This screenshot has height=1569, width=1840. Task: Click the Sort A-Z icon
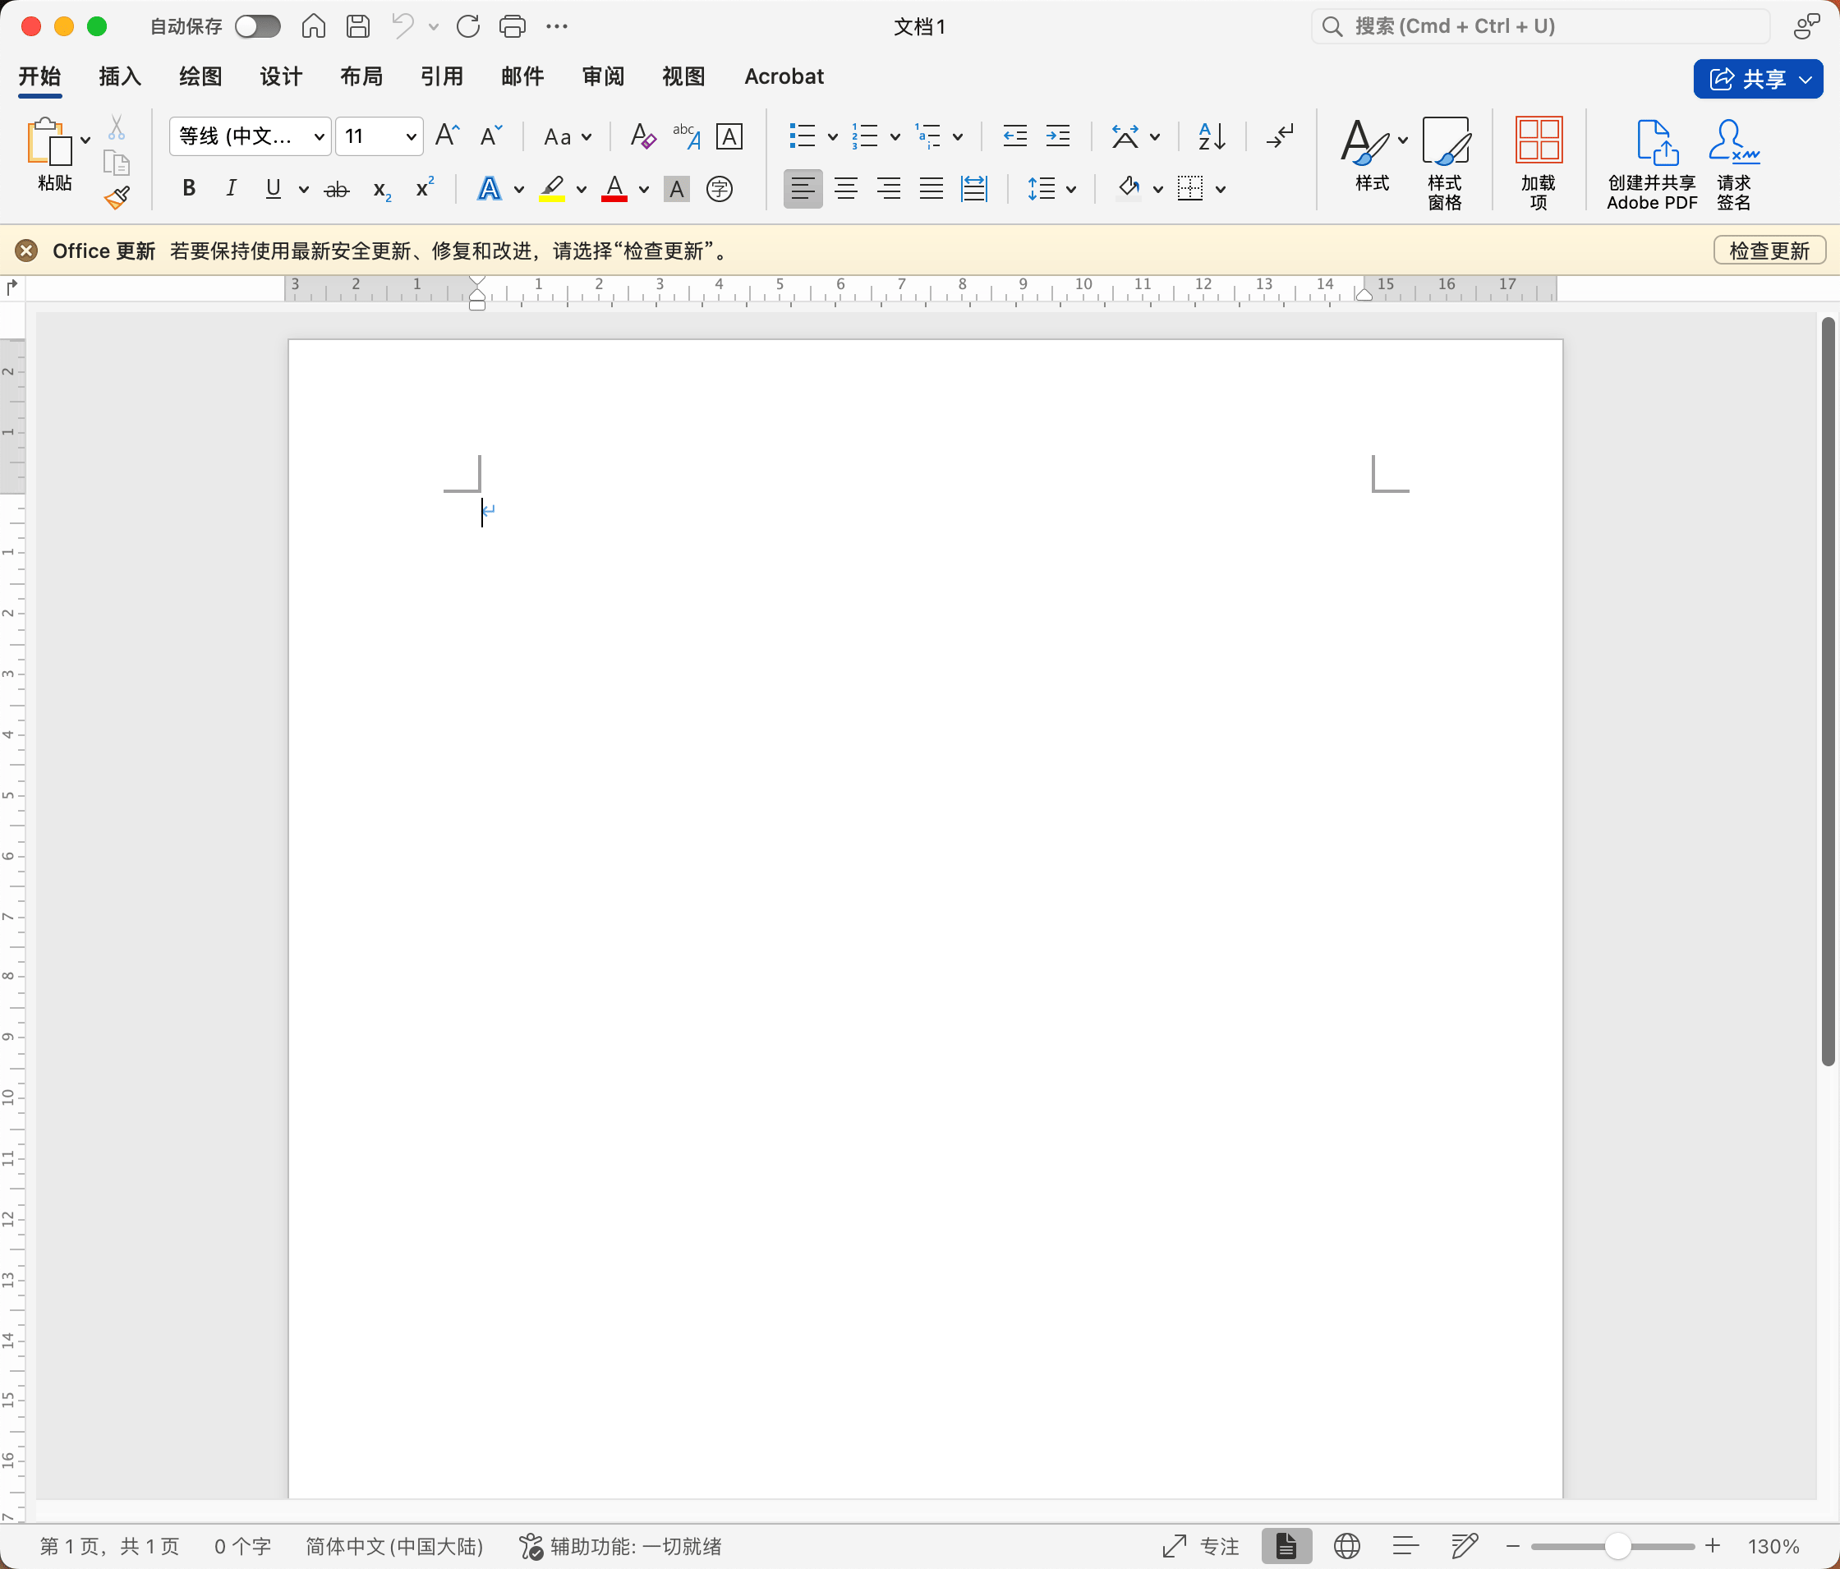pos(1212,136)
